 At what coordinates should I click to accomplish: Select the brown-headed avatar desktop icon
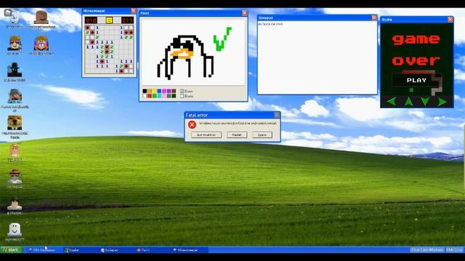pos(41,20)
